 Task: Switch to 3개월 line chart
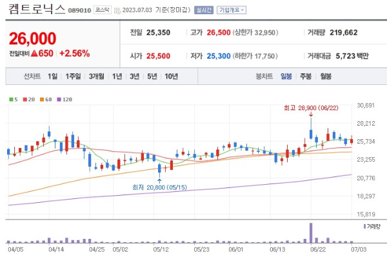pos(97,77)
